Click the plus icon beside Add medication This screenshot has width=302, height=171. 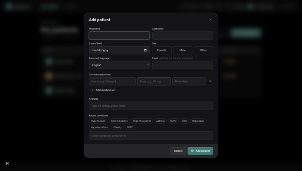coord(93,90)
